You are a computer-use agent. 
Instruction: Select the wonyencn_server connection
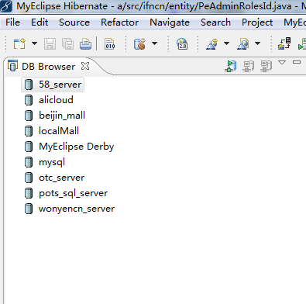click(x=77, y=209)
